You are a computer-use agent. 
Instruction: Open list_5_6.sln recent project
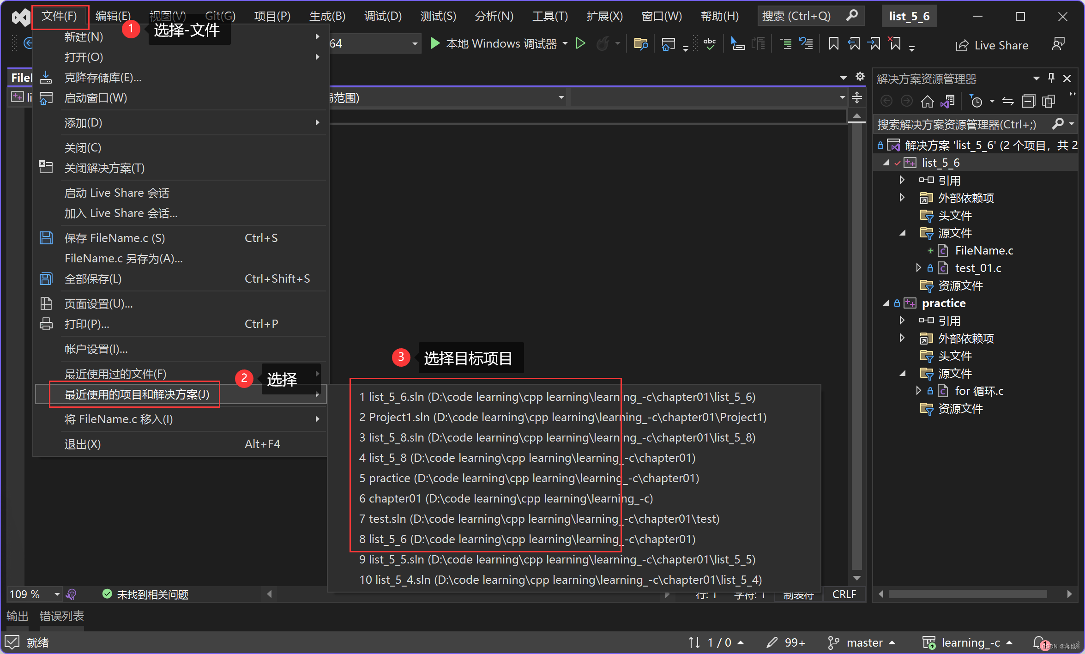pyautogui.click(x=559, y=397)
